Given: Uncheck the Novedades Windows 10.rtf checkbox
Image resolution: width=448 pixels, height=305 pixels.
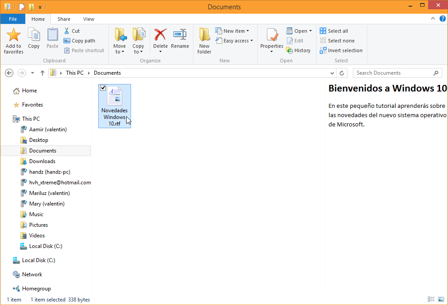Looking at the screenshot, I should click(103, 88).
